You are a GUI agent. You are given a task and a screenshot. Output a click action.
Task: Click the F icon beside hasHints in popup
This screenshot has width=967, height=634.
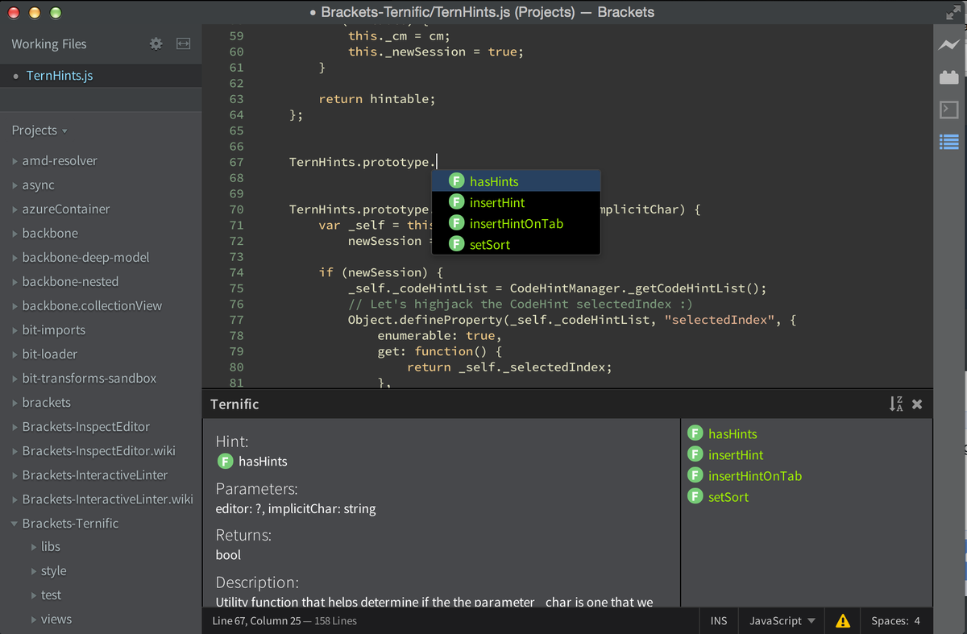tap(456, 181)
